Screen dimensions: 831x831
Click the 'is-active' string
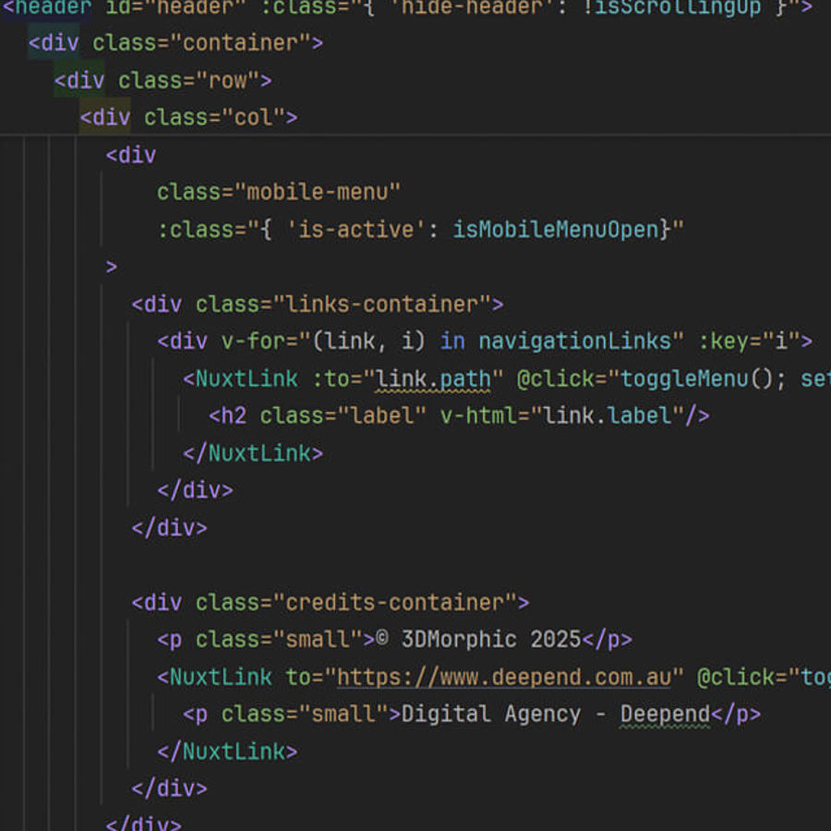point(355,230)
